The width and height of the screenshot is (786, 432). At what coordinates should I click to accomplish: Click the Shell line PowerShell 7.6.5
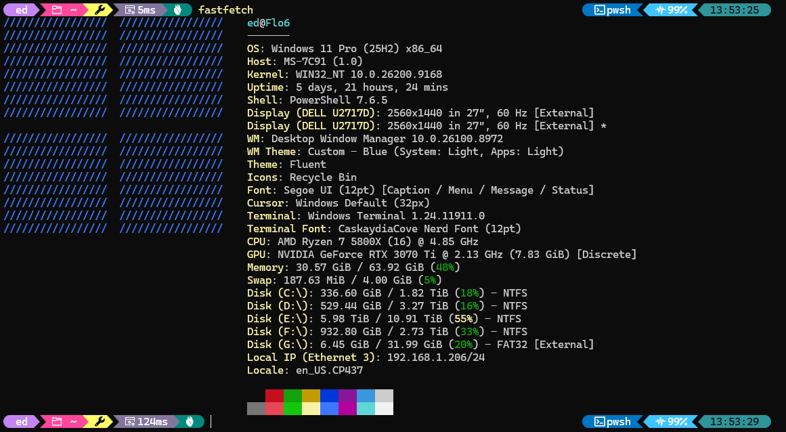pyautogui.click(x=318, y=100)
